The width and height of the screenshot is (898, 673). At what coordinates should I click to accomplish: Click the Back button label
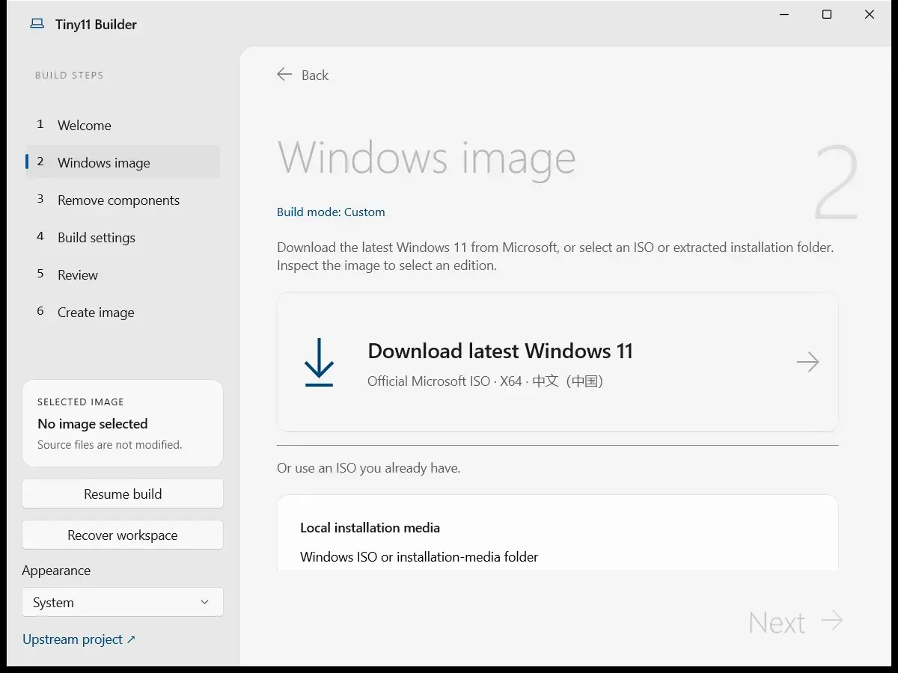coord(315,75)
